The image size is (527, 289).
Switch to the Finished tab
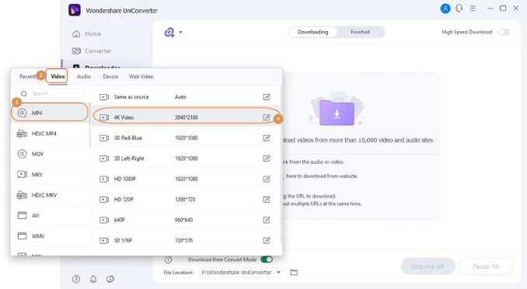tap(361, 32)
